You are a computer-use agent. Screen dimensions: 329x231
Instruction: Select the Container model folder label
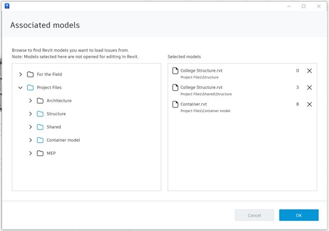(x=63, y=140)
